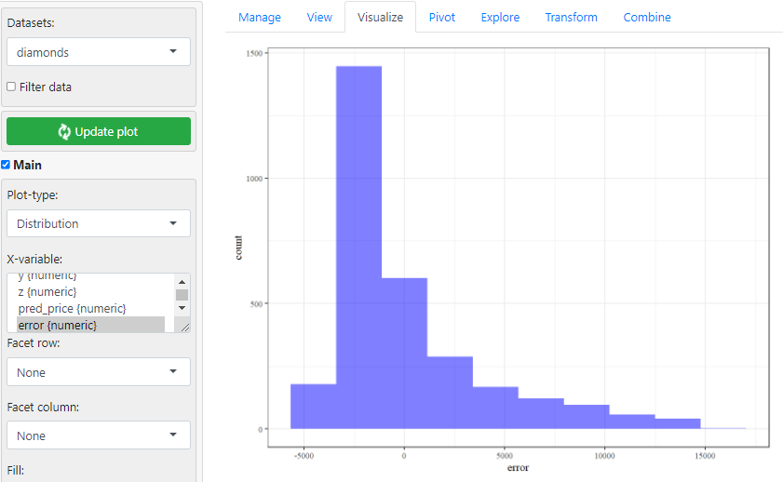This screenshot has width=783, height=482.
Task: Open the Pivot tab
Action: pos(442,17)
